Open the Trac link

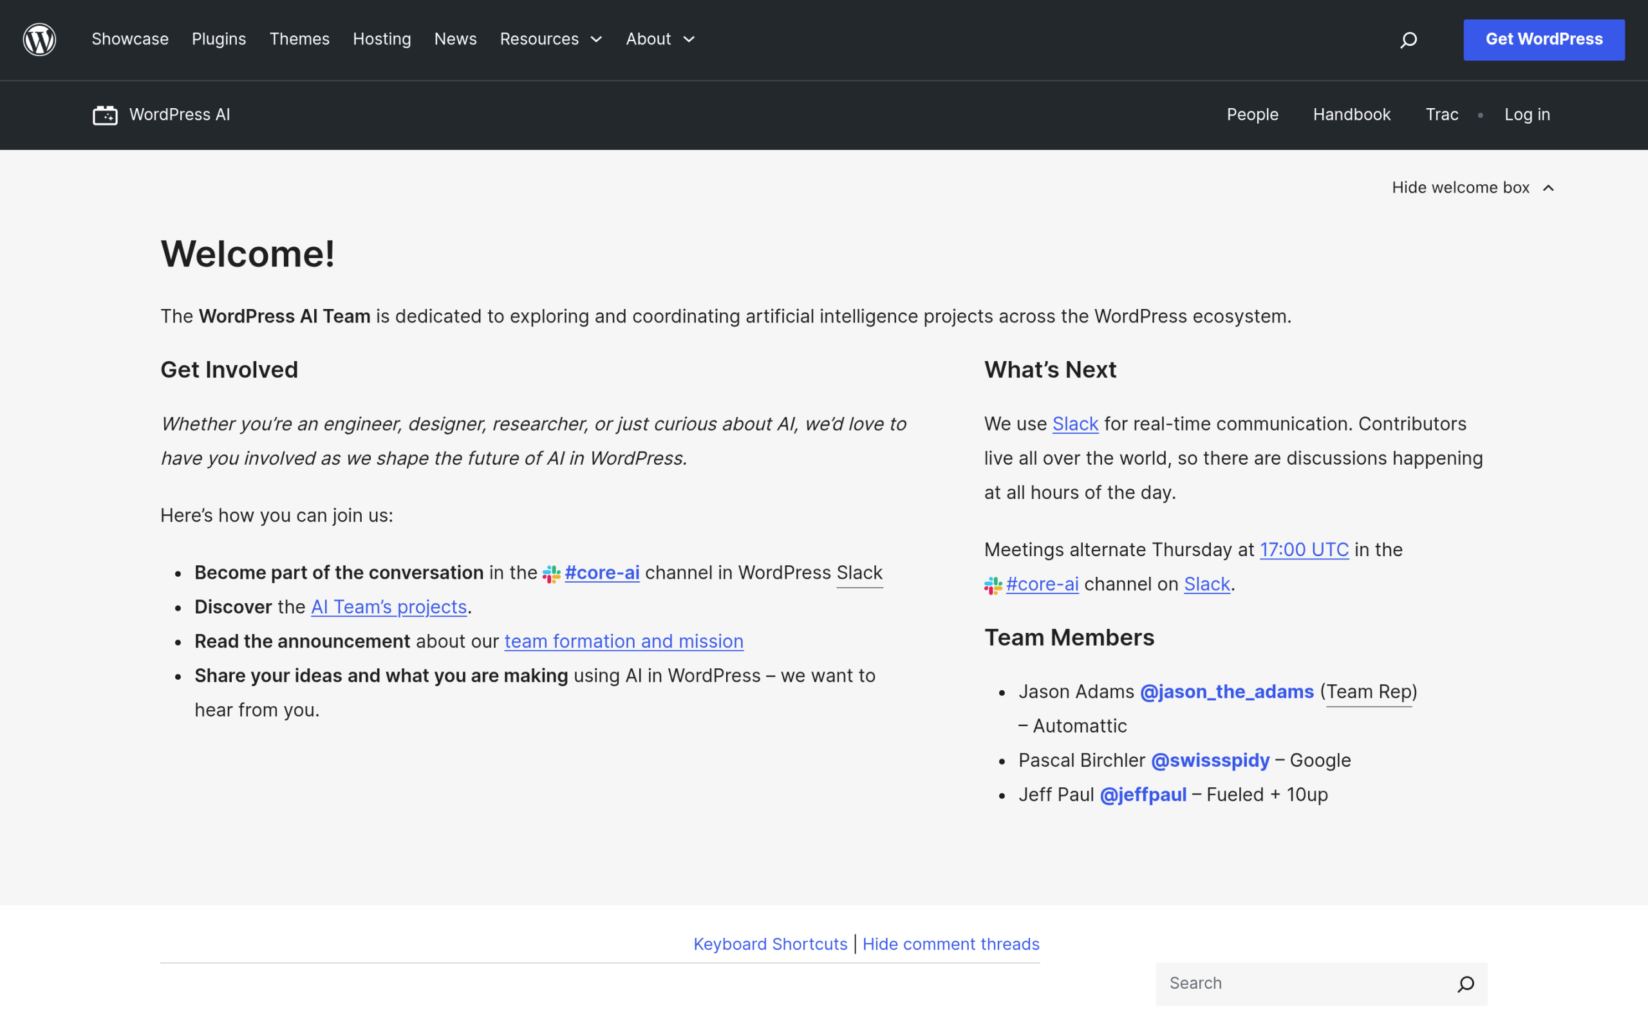[x=1441, y=115]
